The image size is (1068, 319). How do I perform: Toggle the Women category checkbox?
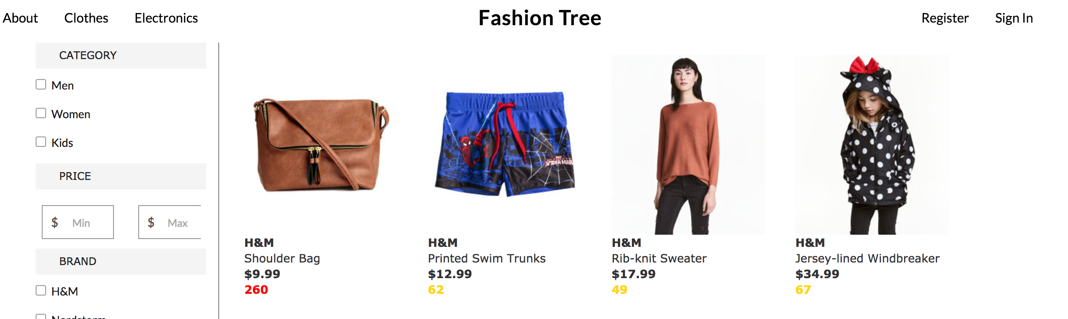tap(41, 113)
